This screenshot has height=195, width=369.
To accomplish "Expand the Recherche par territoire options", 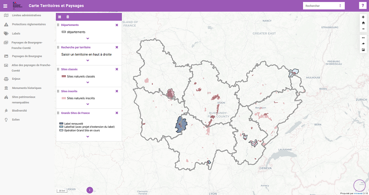I will coord(88,60).
